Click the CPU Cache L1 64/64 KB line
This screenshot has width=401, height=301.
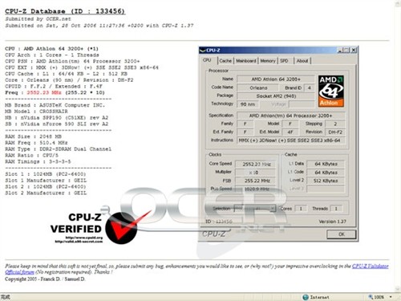pyautogui.click(x=66, y=74)
